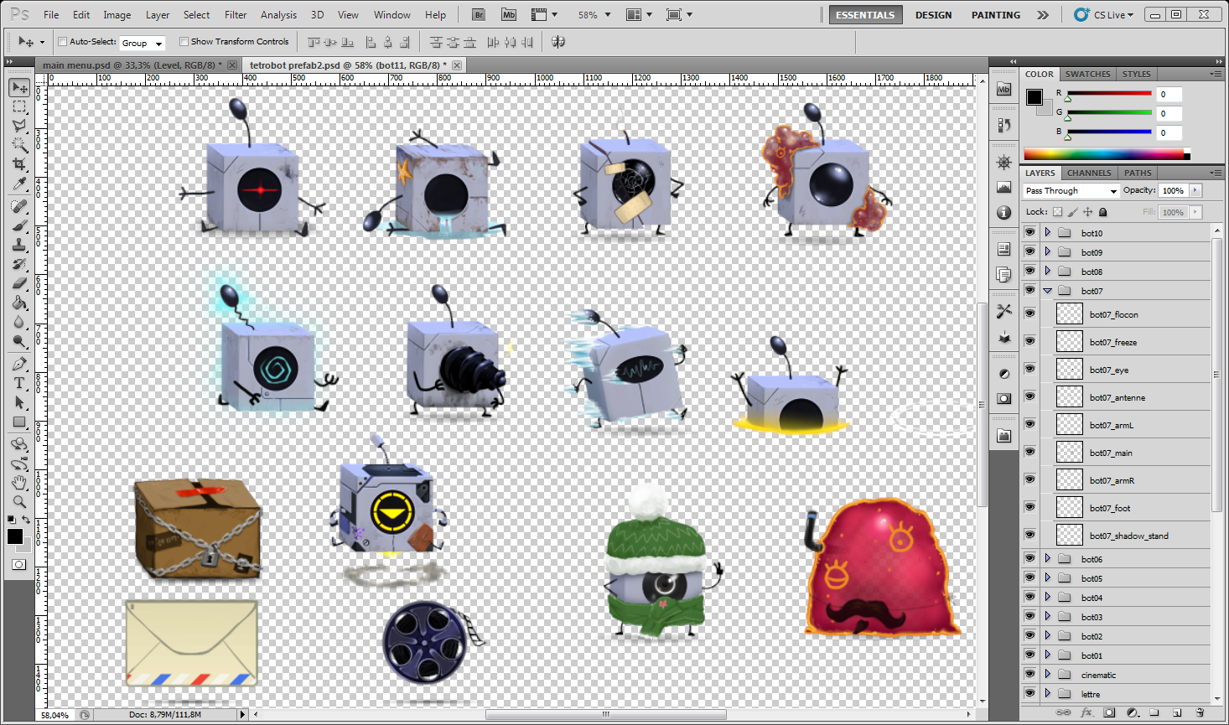Show more workspaces chevron
This screenshot has width=1229, height=725.
[x=1042, y=15]
